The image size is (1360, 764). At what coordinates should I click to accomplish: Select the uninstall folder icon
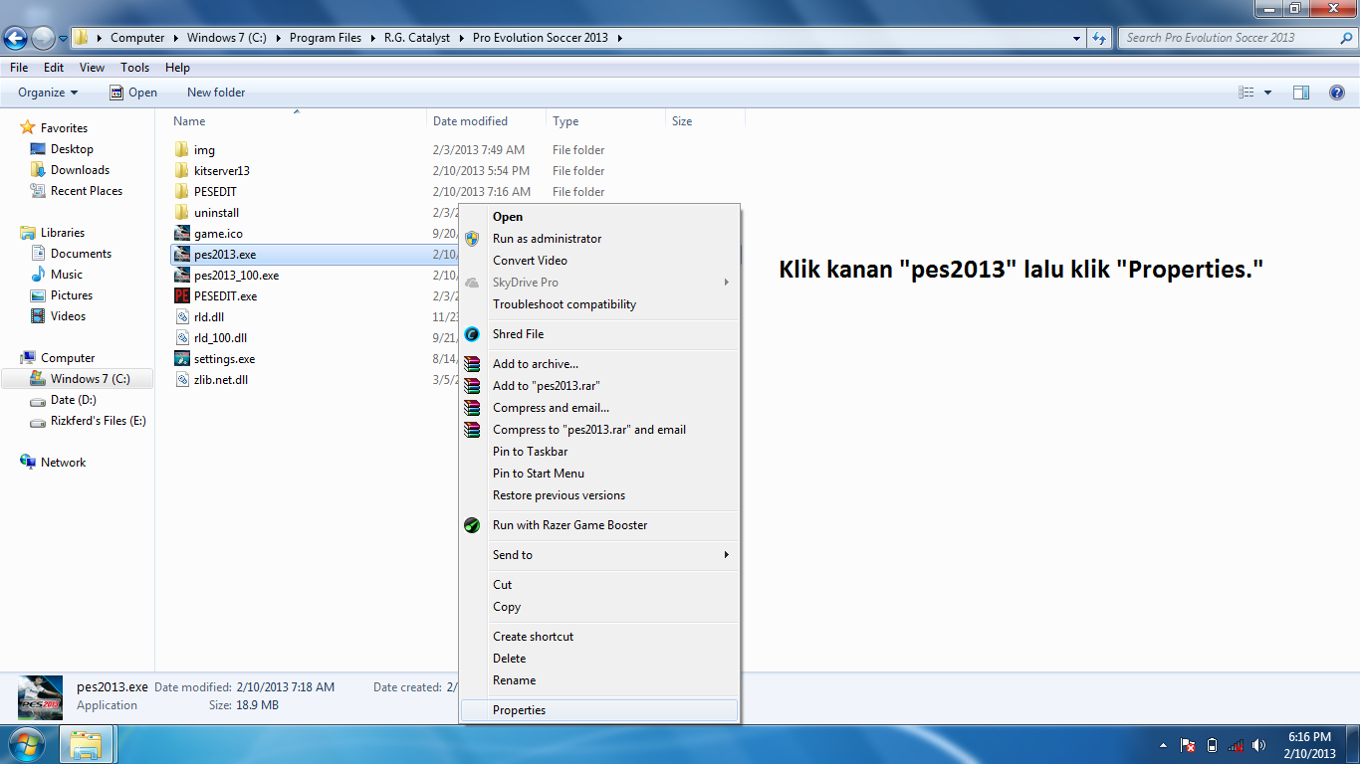pos(181,213)
